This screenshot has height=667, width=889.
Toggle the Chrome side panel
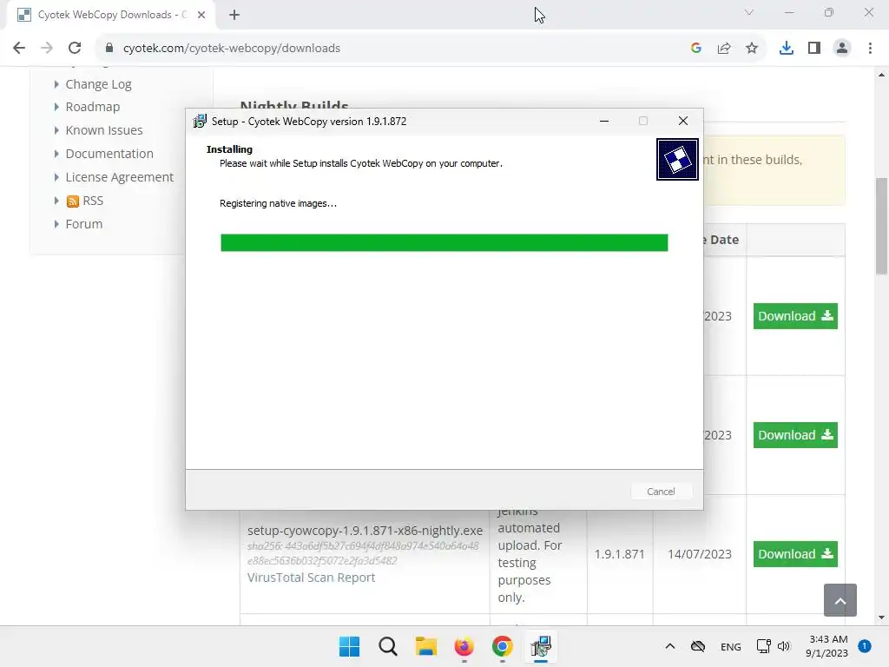pyautogui.click(x=814, y=48)
